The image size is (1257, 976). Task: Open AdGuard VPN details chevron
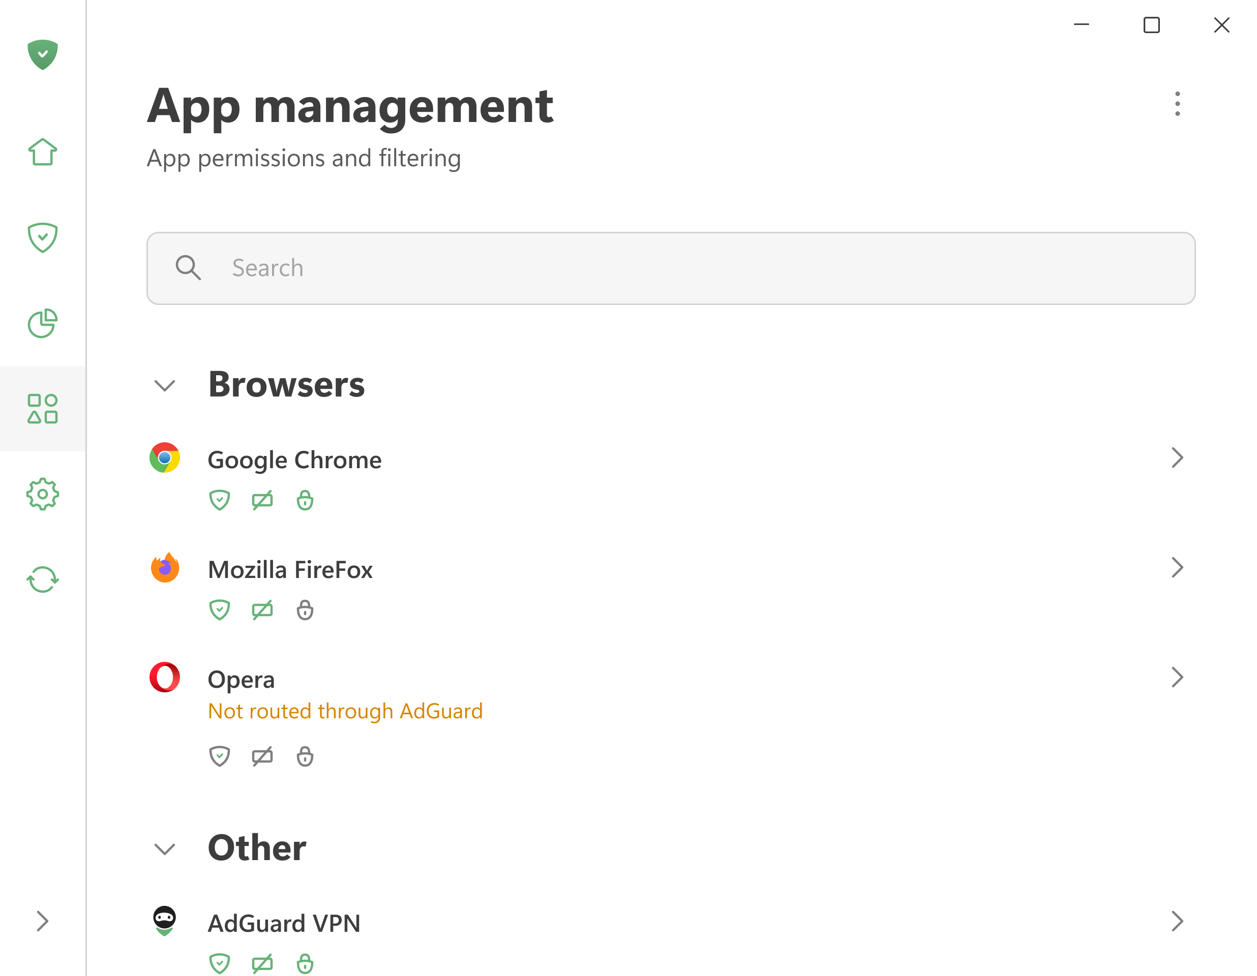1178,921
